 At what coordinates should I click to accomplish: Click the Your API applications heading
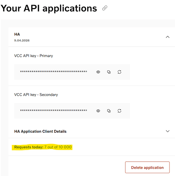pos(49,8)
